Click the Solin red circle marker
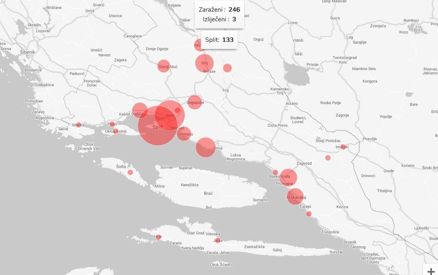This screenshot has width=438, height=275. tap(170, 115)
